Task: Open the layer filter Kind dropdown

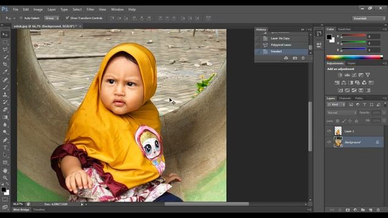Action: click(x=336, y=105)
